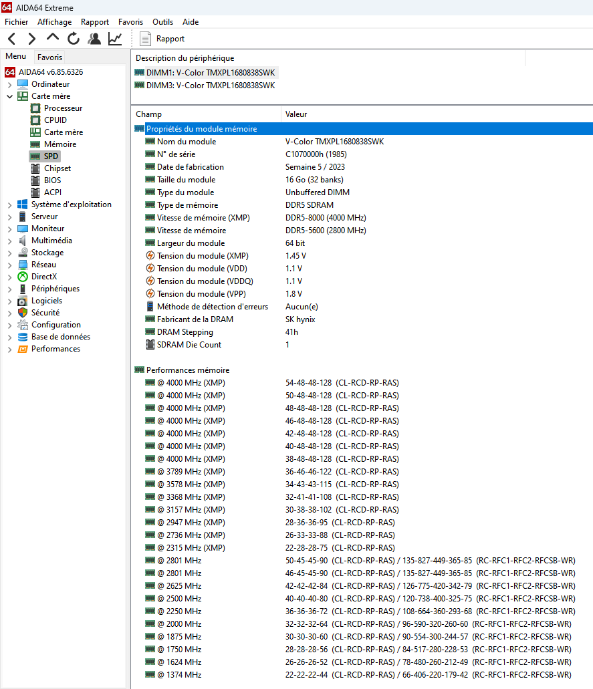Select the CPUID tree item
The height and width of the screenshot is (689, 593).
55,120
